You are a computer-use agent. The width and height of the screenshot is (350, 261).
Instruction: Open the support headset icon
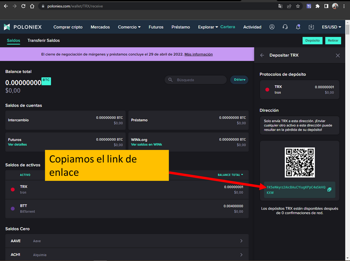pyautogui.click(x=285, y=27)
